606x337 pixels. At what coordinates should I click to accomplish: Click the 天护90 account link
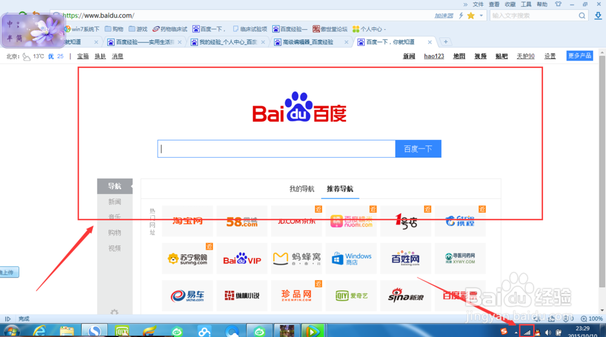[525, 56]
